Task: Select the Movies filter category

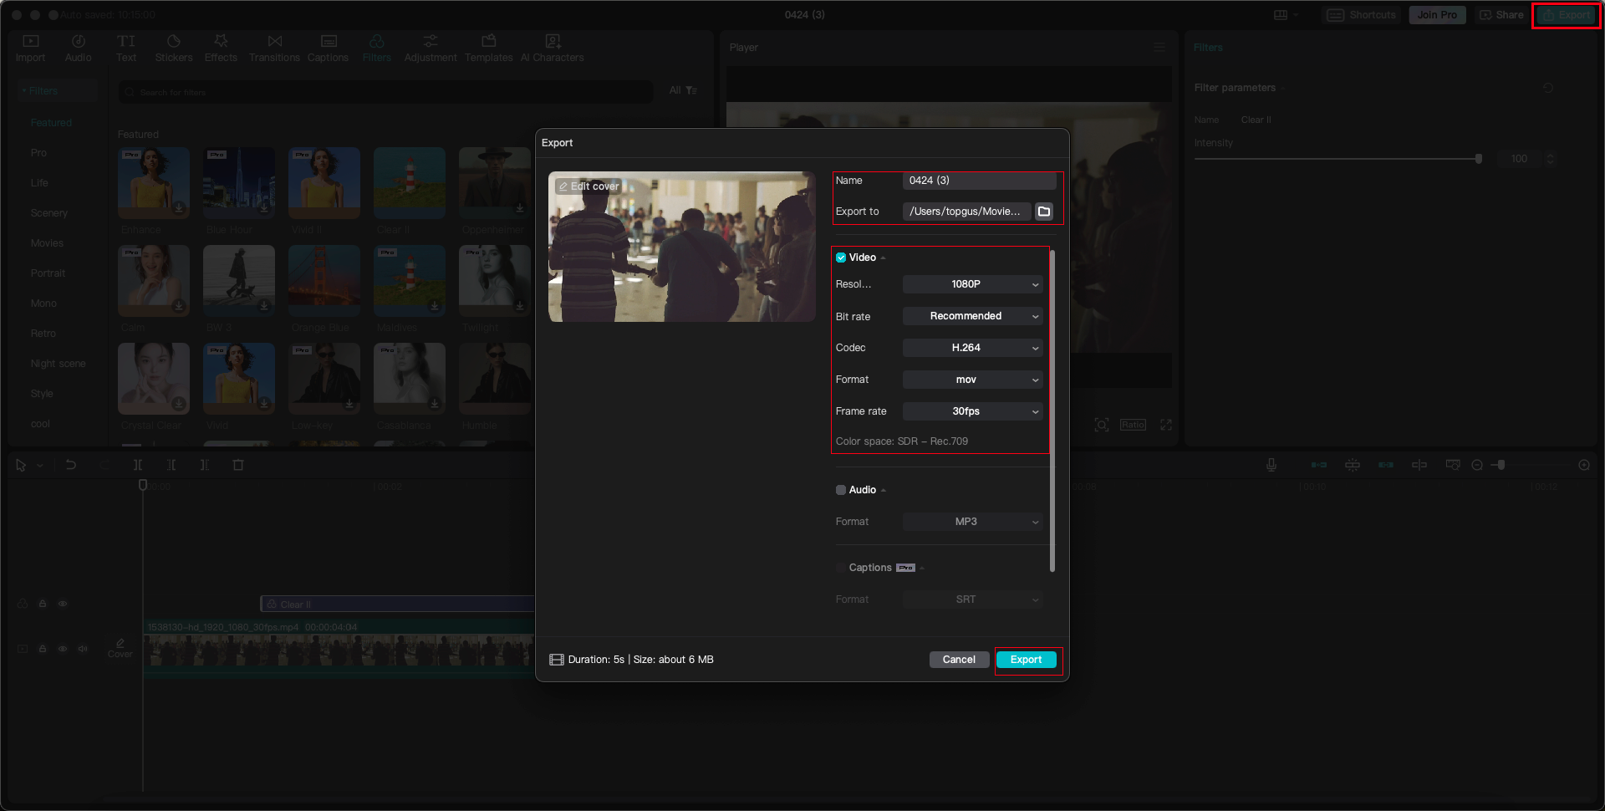Action: click(47, 243)
